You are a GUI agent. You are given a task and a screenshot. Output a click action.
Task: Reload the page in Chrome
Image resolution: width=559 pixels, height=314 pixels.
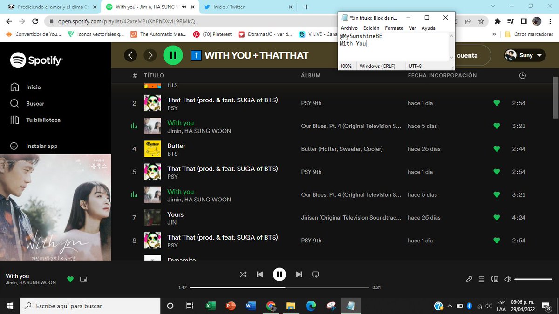point(35,21)
